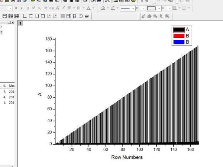
Task: Click the line color pencil icon
Action: (x=113, y=8)
